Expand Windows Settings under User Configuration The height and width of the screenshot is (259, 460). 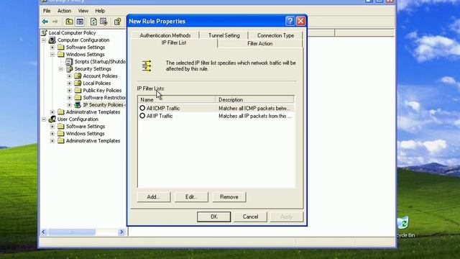coord(52,133)
